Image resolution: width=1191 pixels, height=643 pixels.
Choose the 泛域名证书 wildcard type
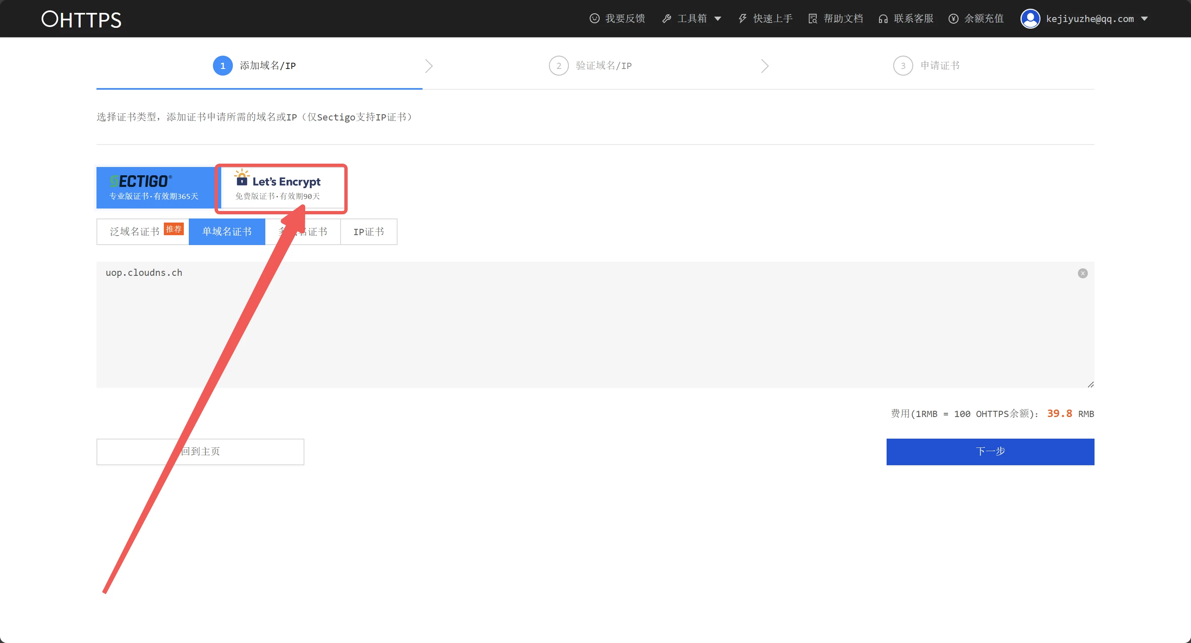(x=135, y=232)
